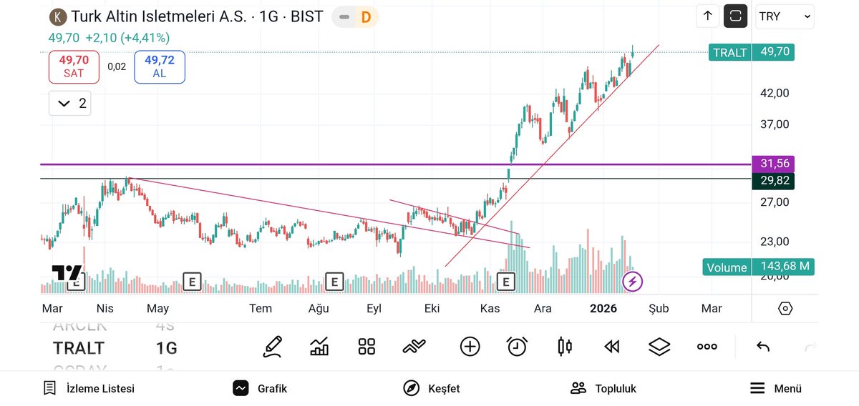Add symbol with the plus circle icon
Viewport: 859px width, 406px height.
click(x=470, y=347)
